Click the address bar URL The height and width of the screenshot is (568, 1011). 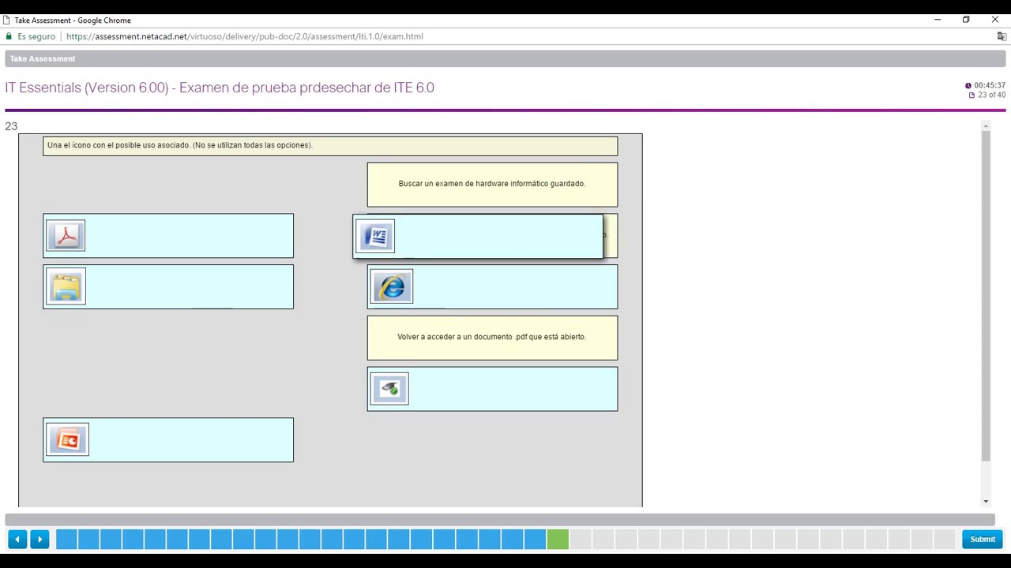point(245,36)
